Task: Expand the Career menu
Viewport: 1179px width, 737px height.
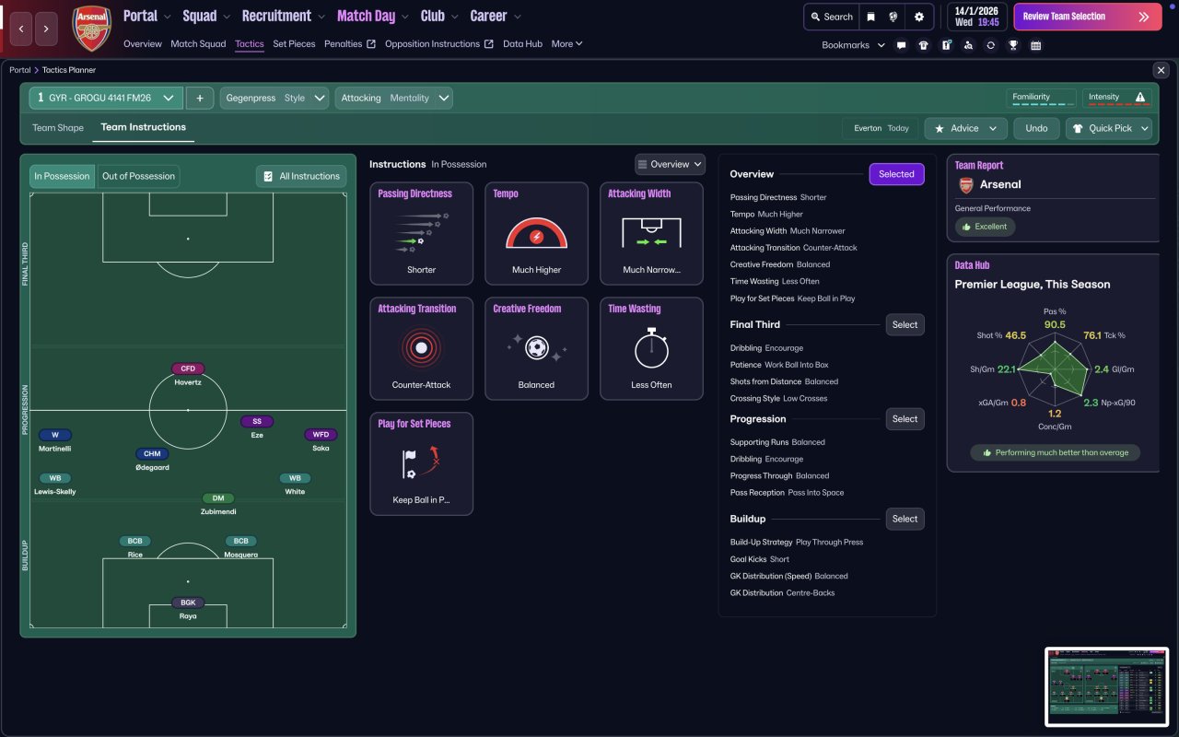Action: pyautogui.click(x=496, y=16)
